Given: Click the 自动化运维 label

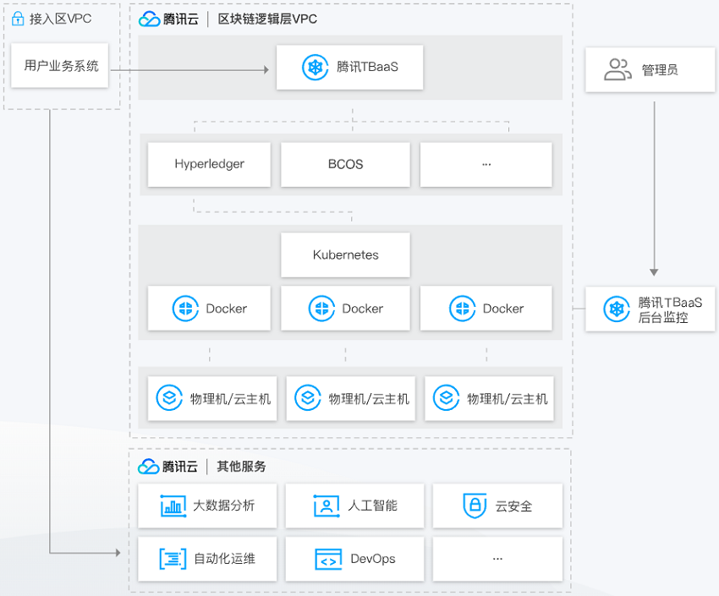Looking at the screenshot, I should tap(225, 559).
